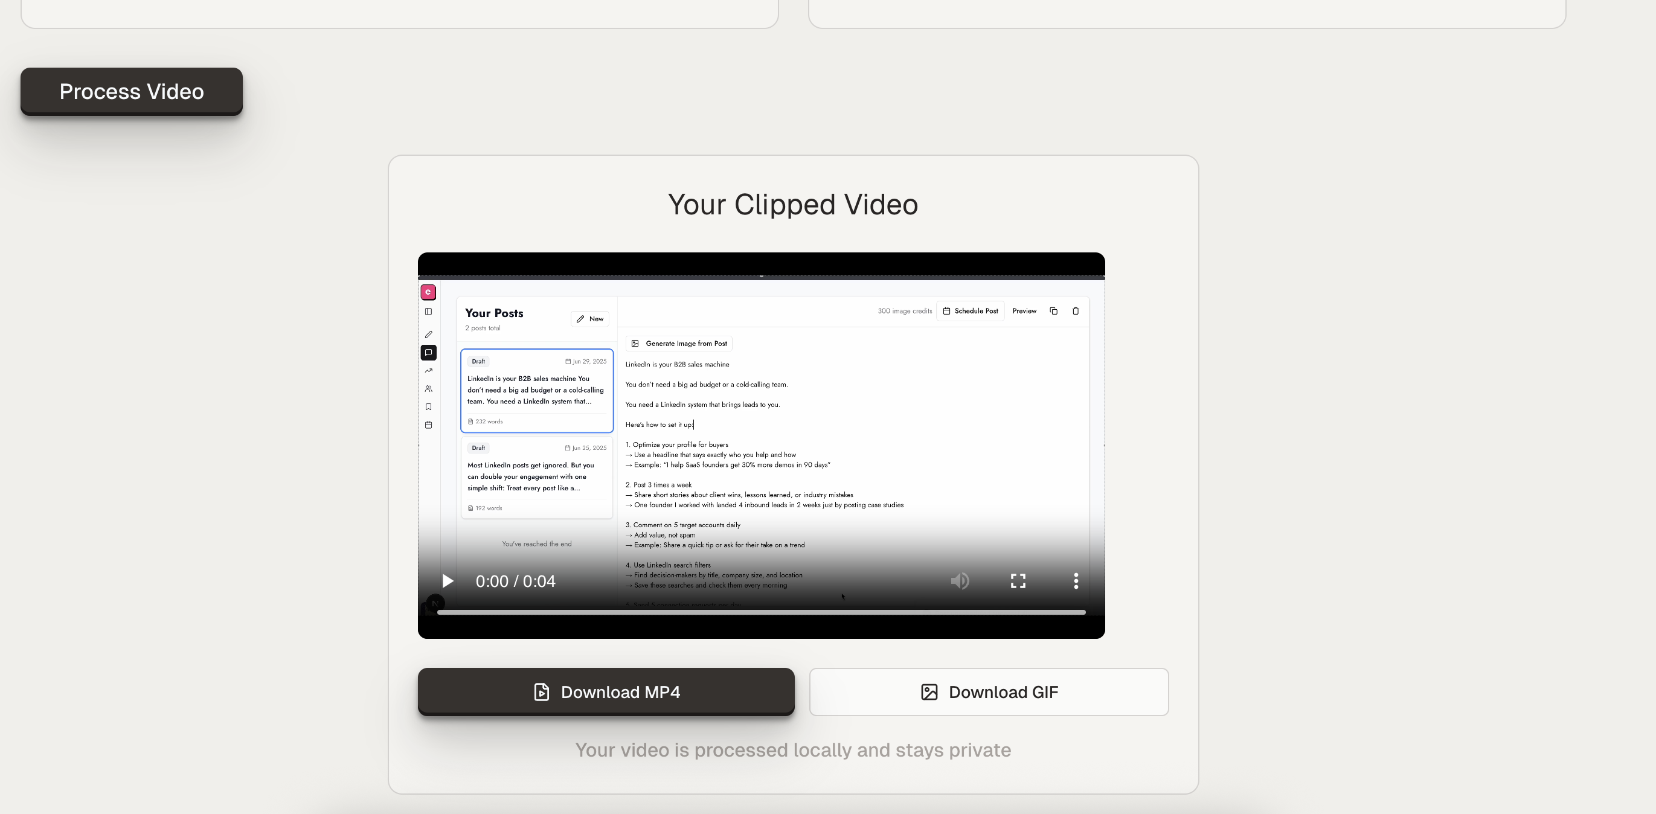Click the pencil write icon in sidebar
Screen dimensions: 1656x814
tap(428, 335)
